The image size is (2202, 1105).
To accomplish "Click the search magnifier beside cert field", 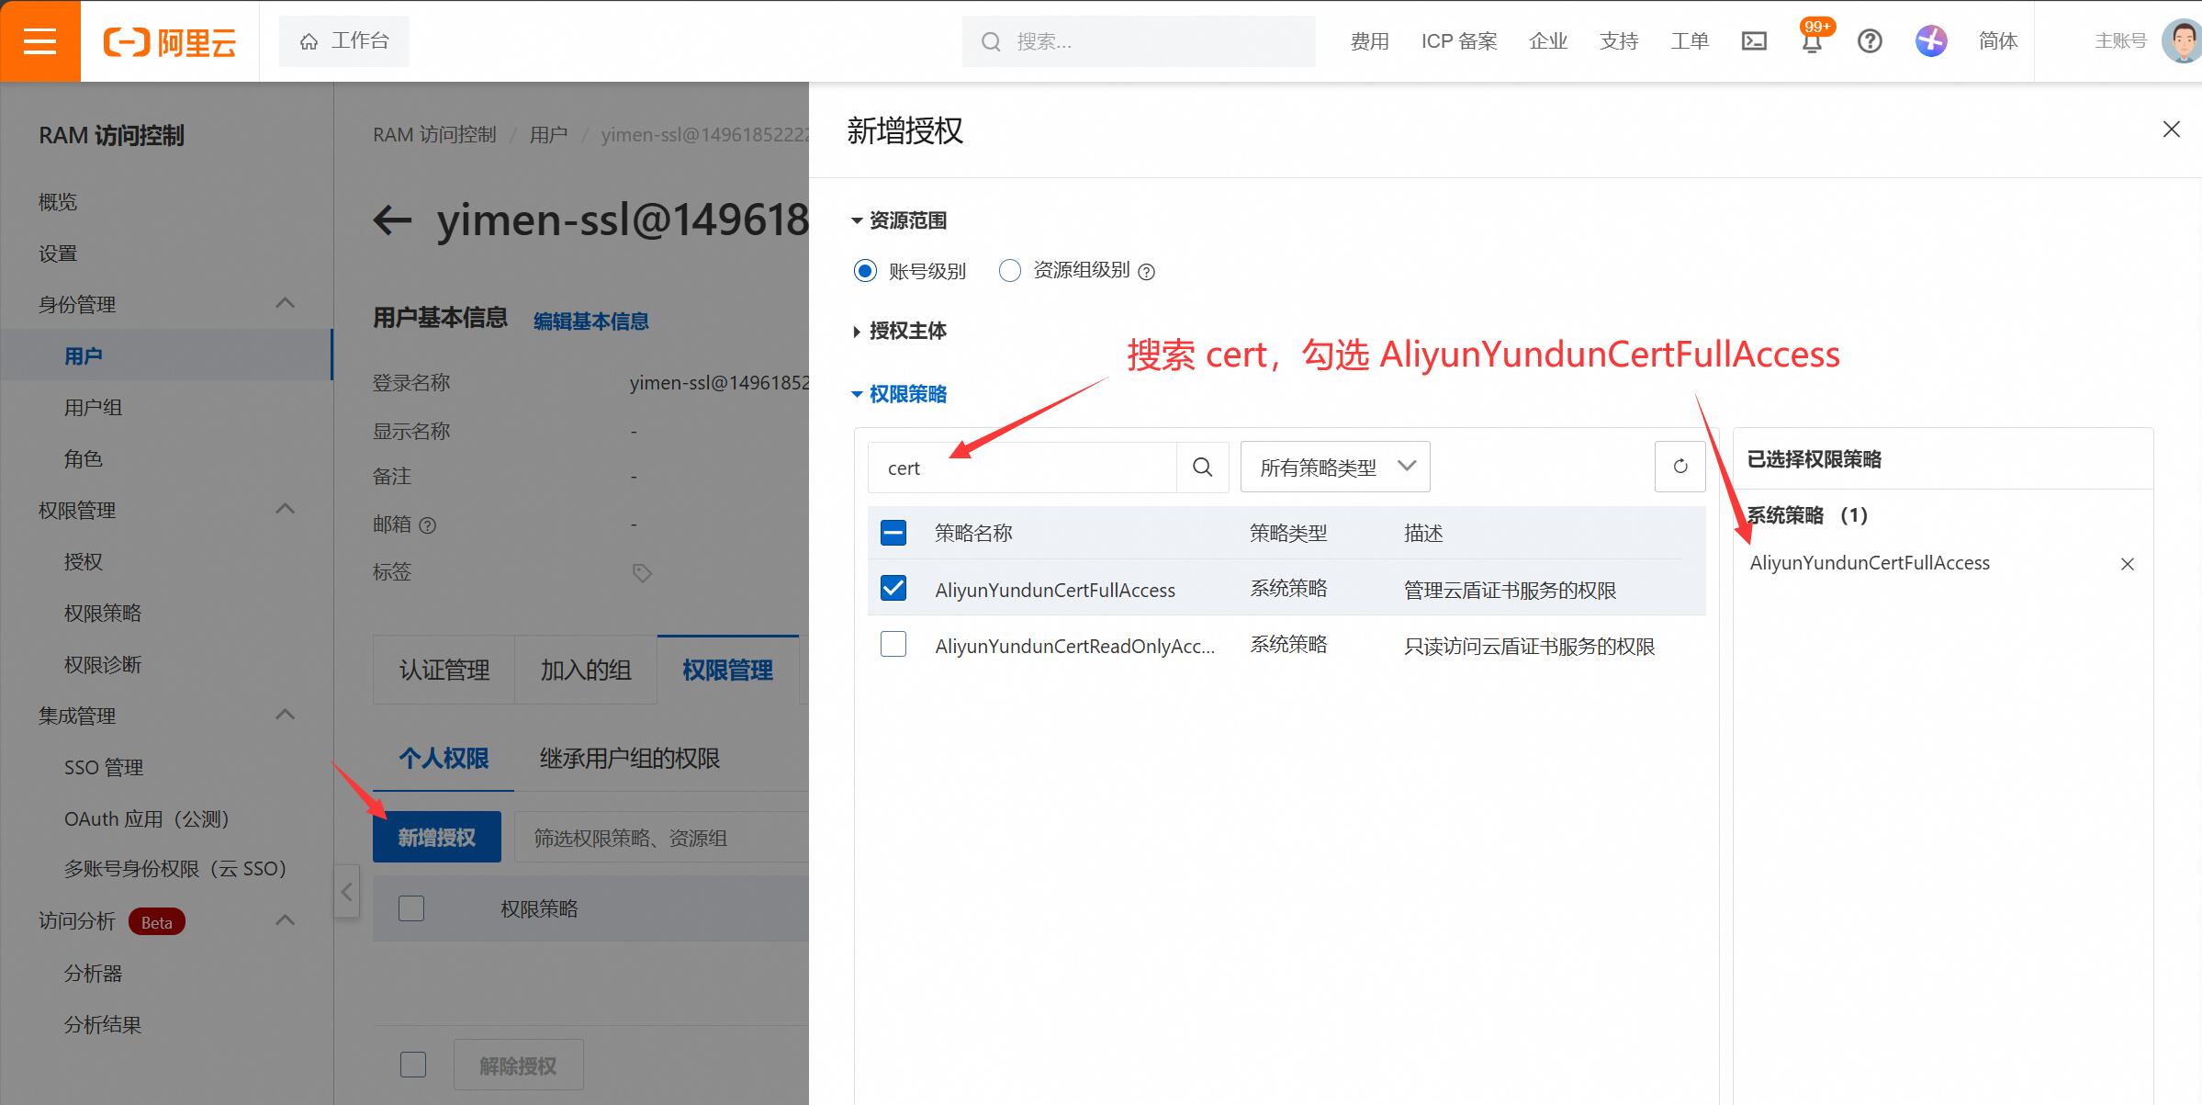I will point(1202,468).
